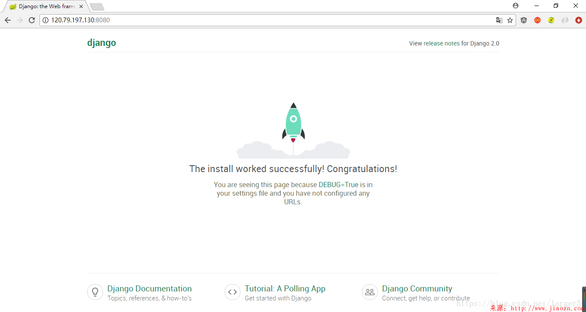The width and height of the screenshot is (586, 312).
Task: Close the Django tab
Action: click(x=81, y=6)
